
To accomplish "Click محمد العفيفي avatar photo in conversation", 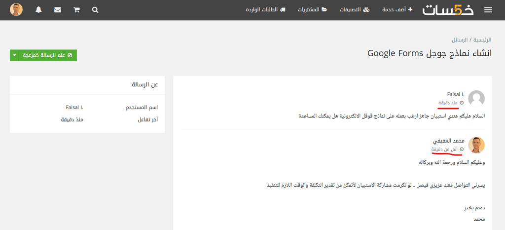I will pyautogui.click(x=476, y=145).
